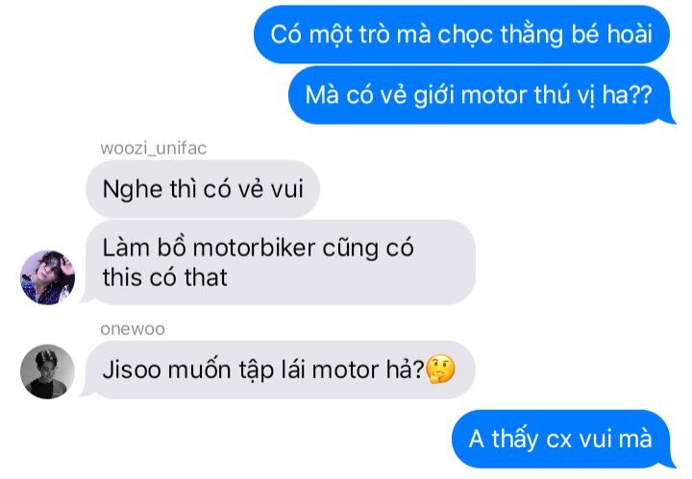Select the 'Jisoo muốn tập lái motor hả?' bubble
The image size is (692, 479).
[278, 370]
